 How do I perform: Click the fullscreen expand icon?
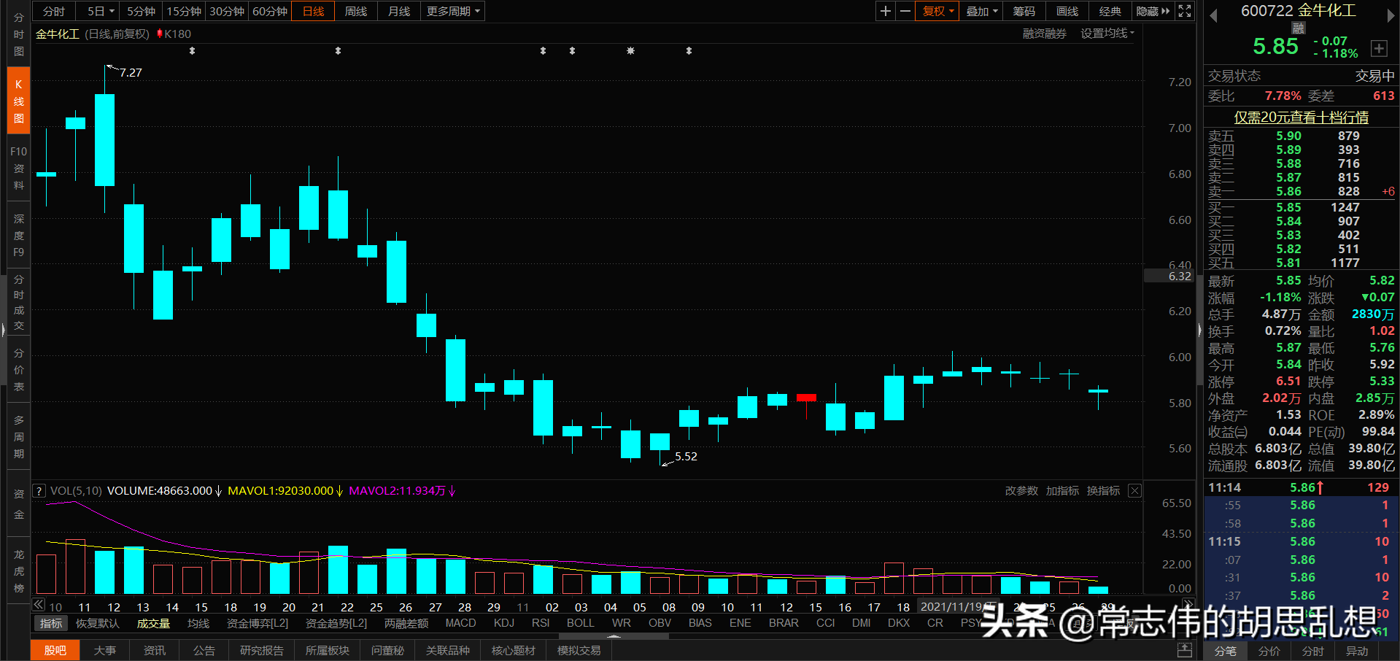(1183, 11)
